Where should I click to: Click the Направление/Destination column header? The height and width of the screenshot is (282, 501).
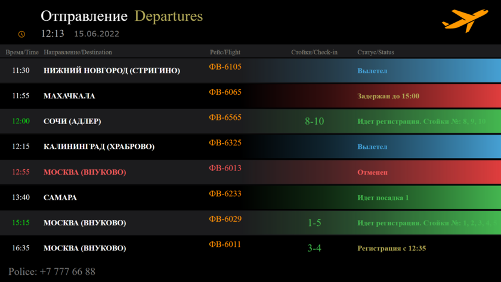[x=78, y=52]
